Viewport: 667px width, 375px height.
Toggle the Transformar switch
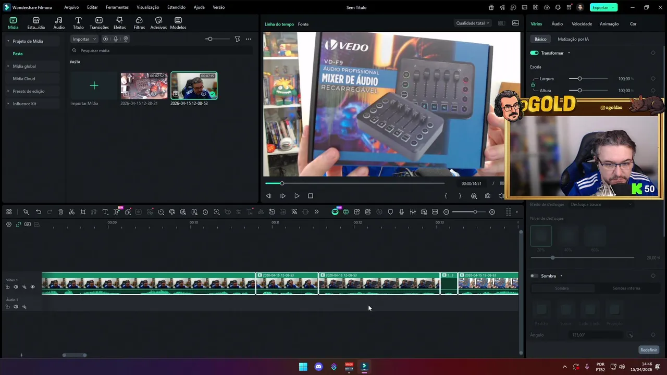pos(534,53)
